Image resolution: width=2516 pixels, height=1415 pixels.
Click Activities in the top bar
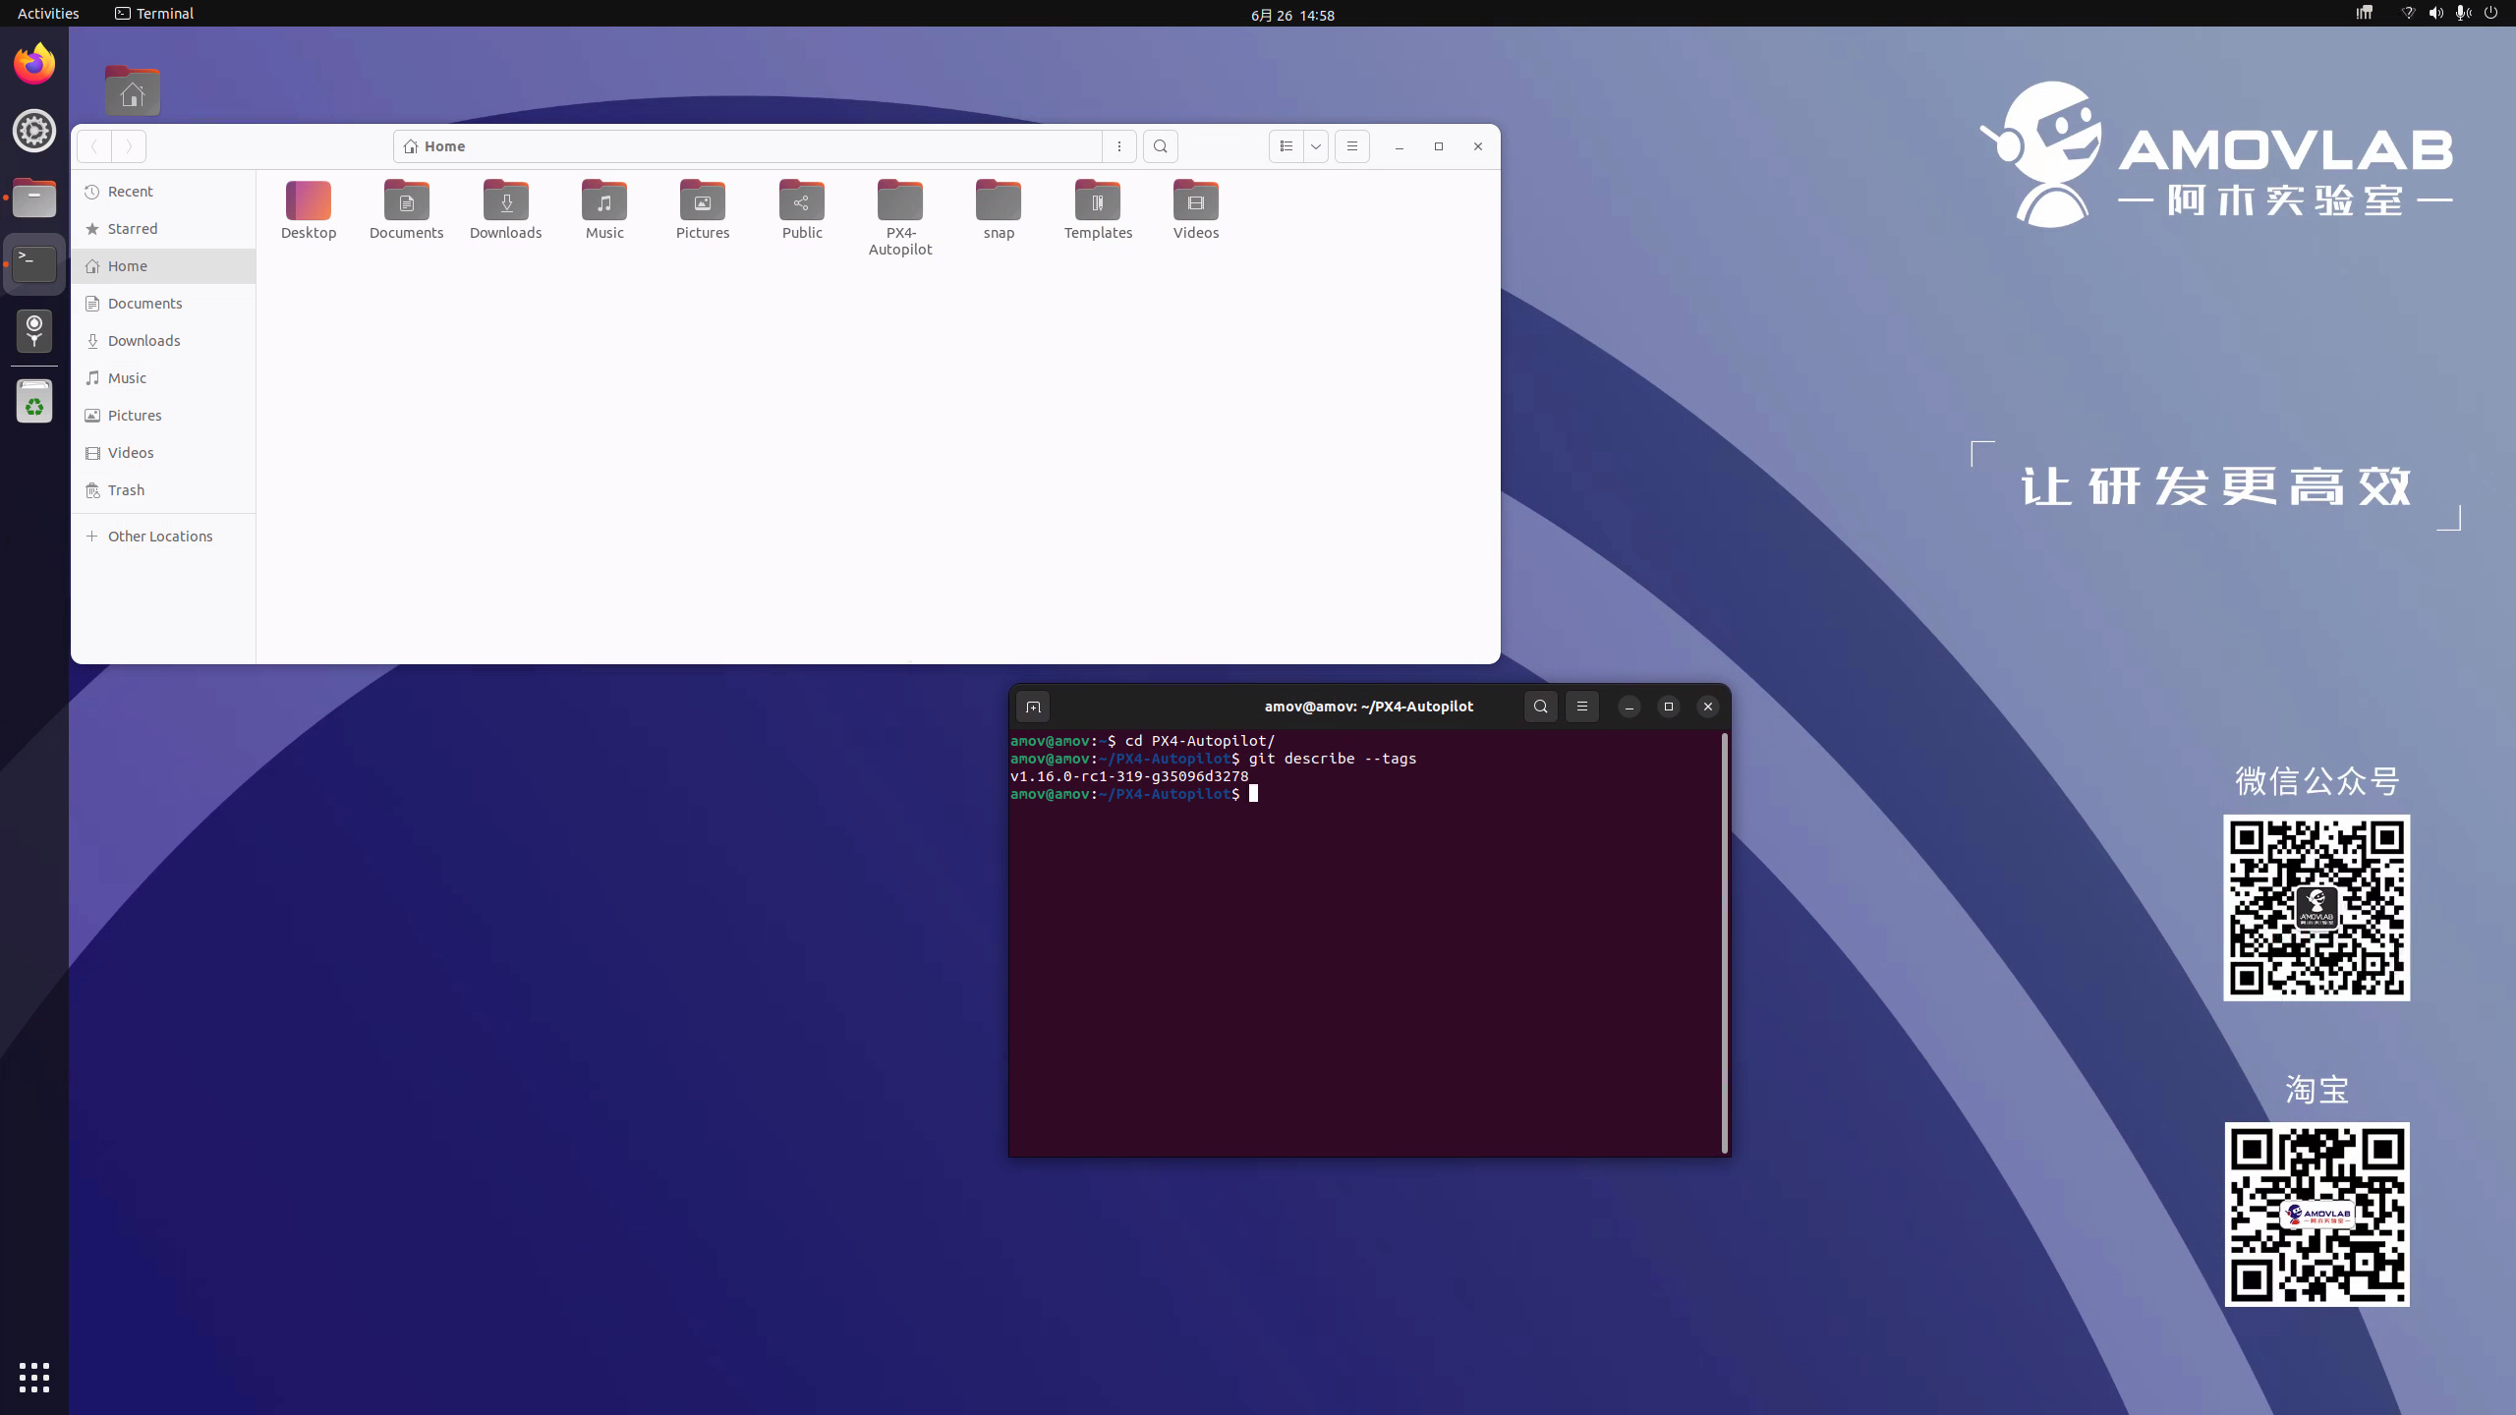point(48,14)
